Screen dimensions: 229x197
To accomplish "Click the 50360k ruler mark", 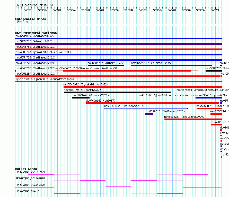I will 72,10.
